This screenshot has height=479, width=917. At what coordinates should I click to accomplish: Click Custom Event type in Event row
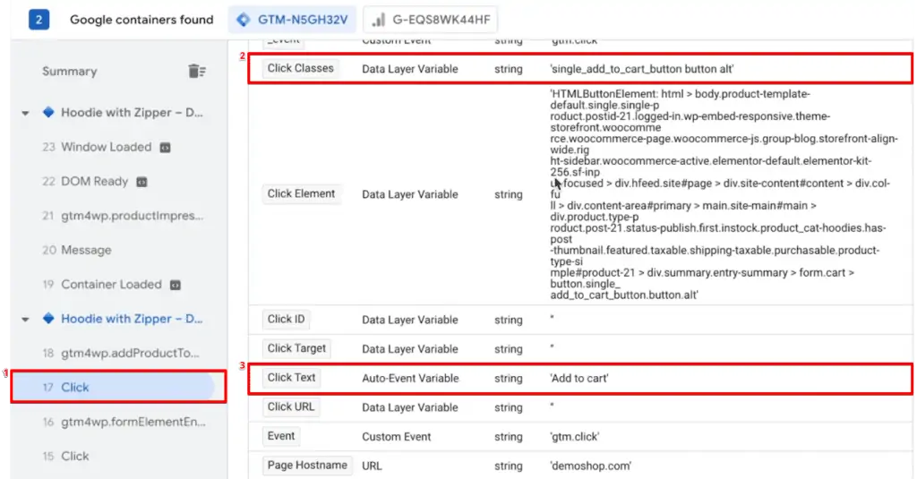click(x=396, y=437)
